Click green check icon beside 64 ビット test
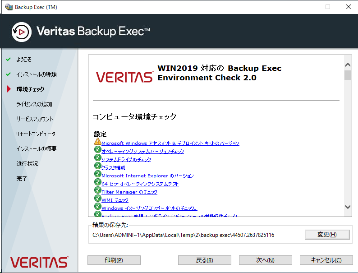Screen dimensions: 358x273 (x=98, y=182)
